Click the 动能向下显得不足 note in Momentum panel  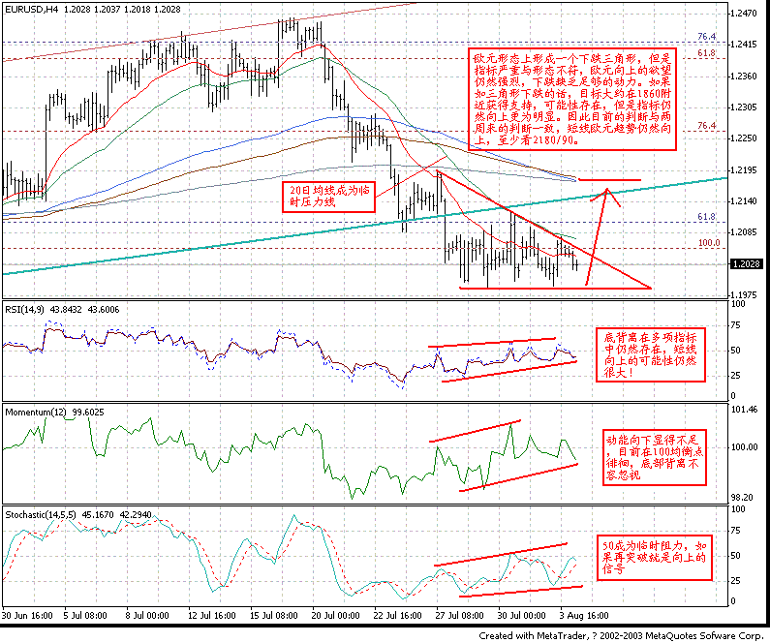(654, 457)
